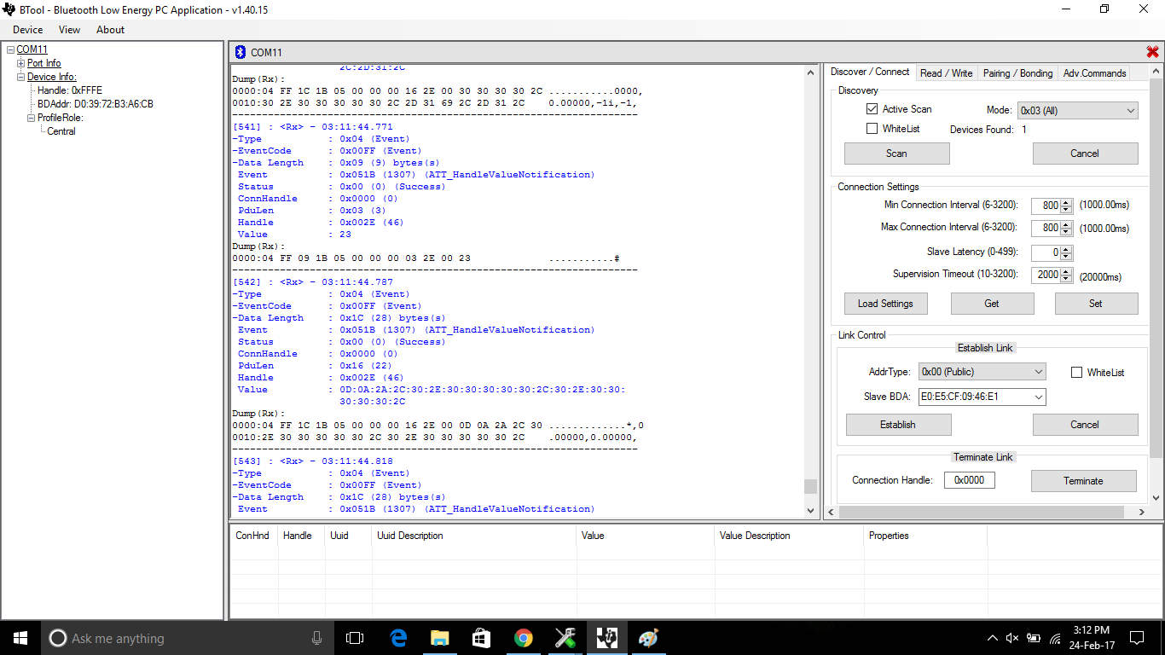The width and height of the screenshot is (1165, 655).
Task: Launch Google Chrome from the taskbar
Action: coord(524,638)
